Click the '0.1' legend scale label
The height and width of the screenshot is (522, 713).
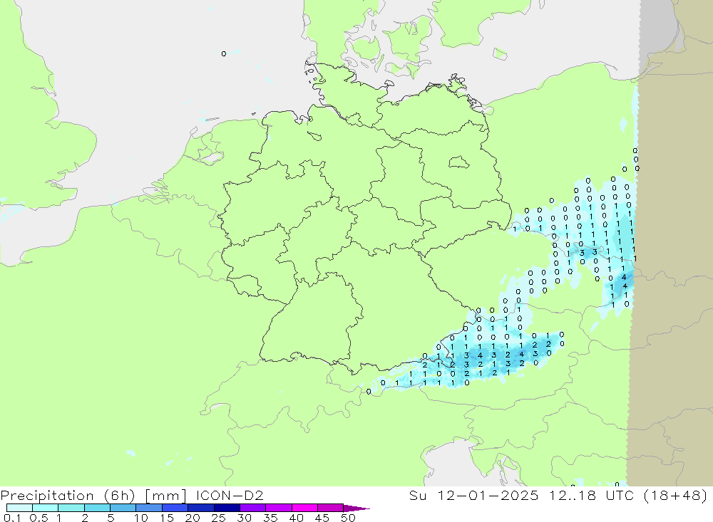pos(12,518)
